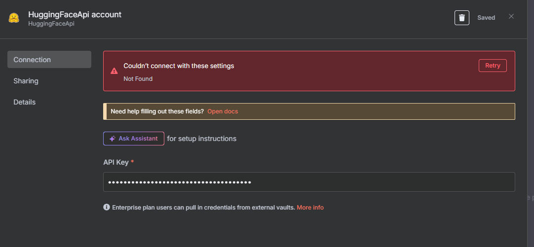Close the credential dialog with X
Image resolution: width=534 pixels, height=247 pixels.
[511, 16]
